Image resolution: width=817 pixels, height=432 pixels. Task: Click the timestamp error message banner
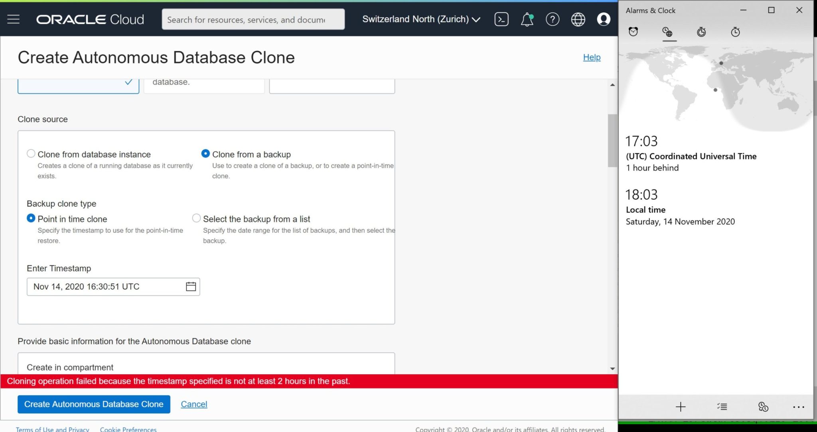pos(309,381)
